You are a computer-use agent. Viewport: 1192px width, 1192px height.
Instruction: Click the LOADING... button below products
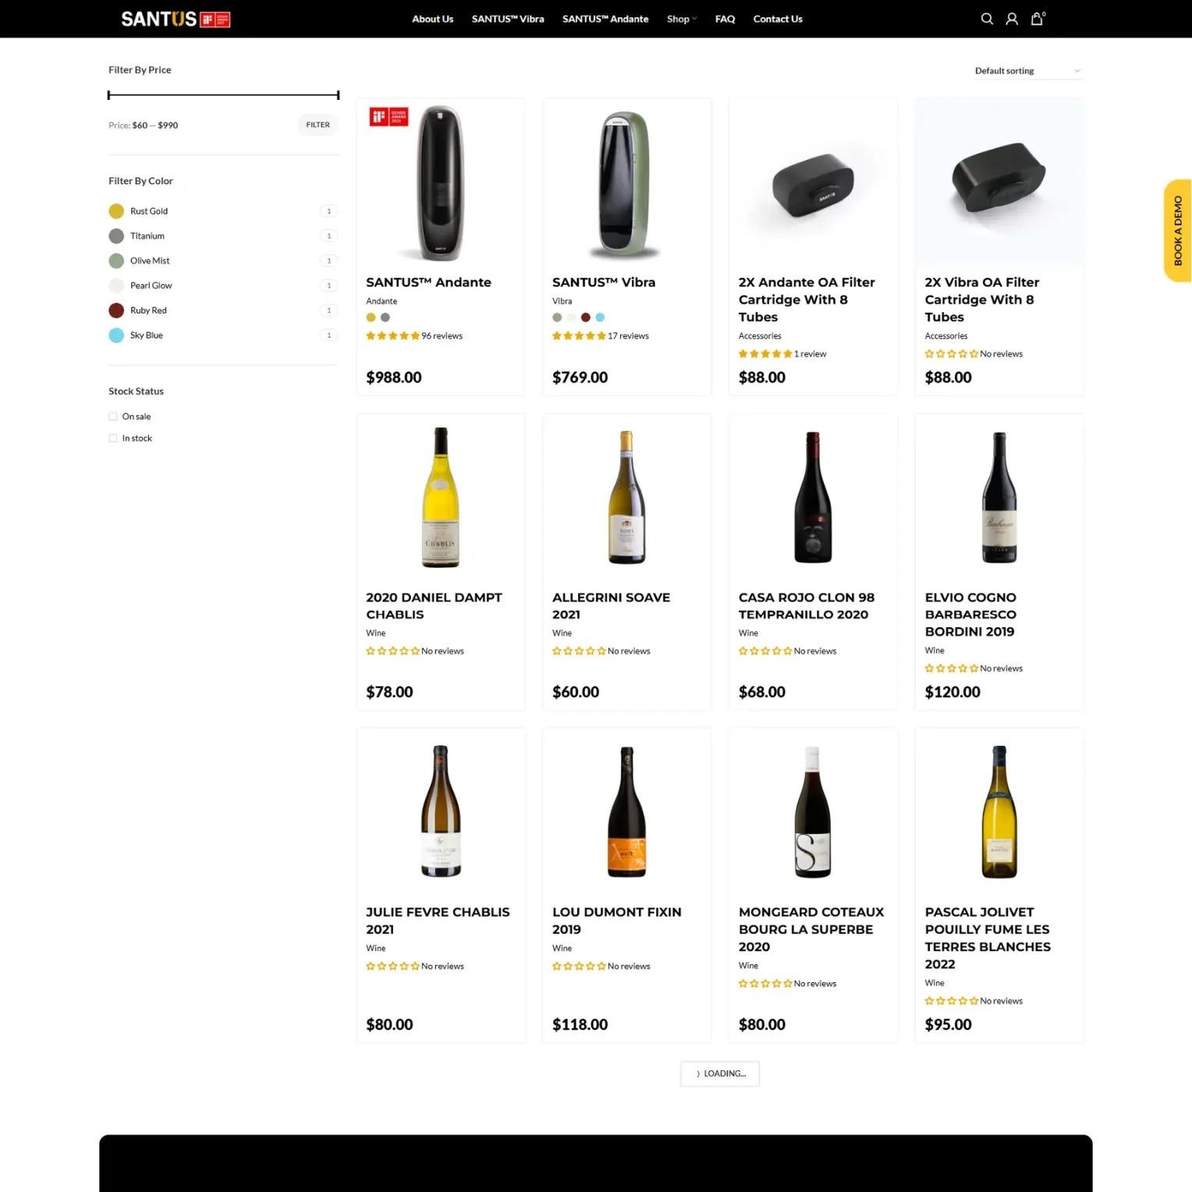click(x=720, y=1074)
